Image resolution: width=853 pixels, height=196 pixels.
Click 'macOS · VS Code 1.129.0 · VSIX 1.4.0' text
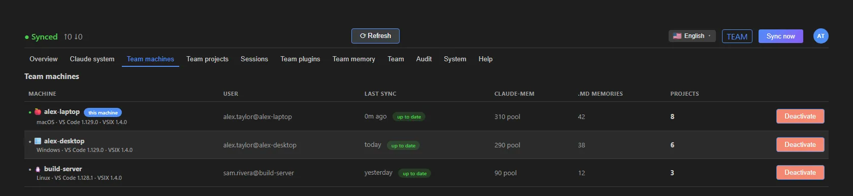[x=82, y=122]
